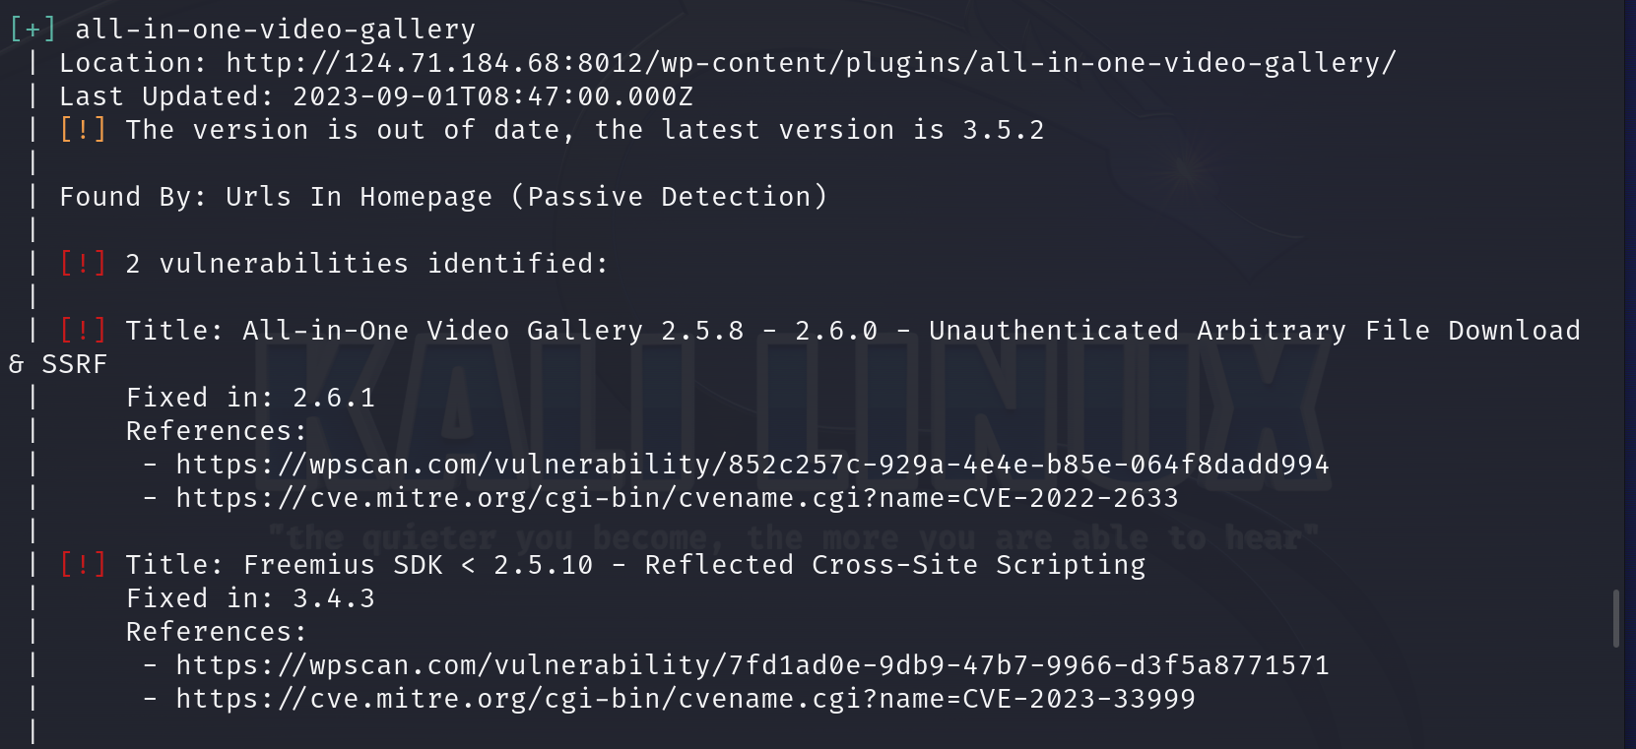This screenshot has width=1636, height=749.
Task: Click the orange [!] out-of-date warning marker
Action: (x=83, y=130)
